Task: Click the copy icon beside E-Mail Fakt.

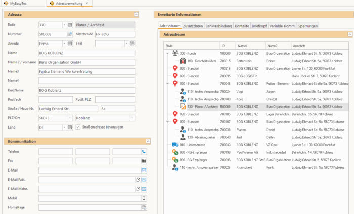Action: (138, 180)
